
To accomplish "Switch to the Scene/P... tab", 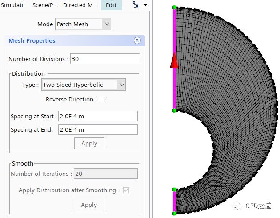I will [46, 5].
